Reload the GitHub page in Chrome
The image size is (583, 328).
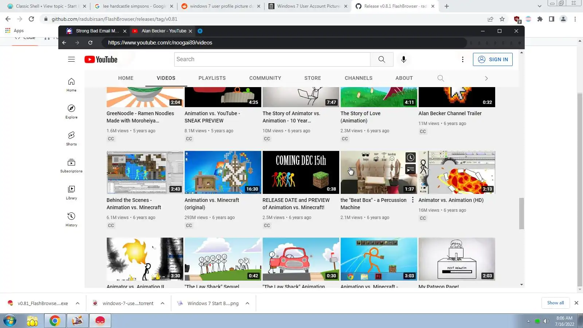coord(31,19)
